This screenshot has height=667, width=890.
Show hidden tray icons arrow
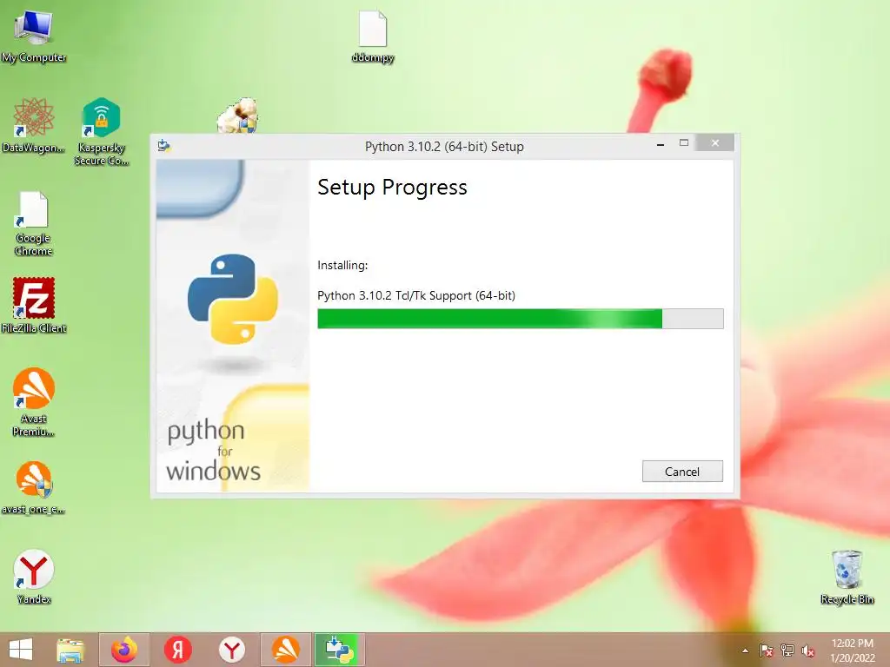pos(745,650)
